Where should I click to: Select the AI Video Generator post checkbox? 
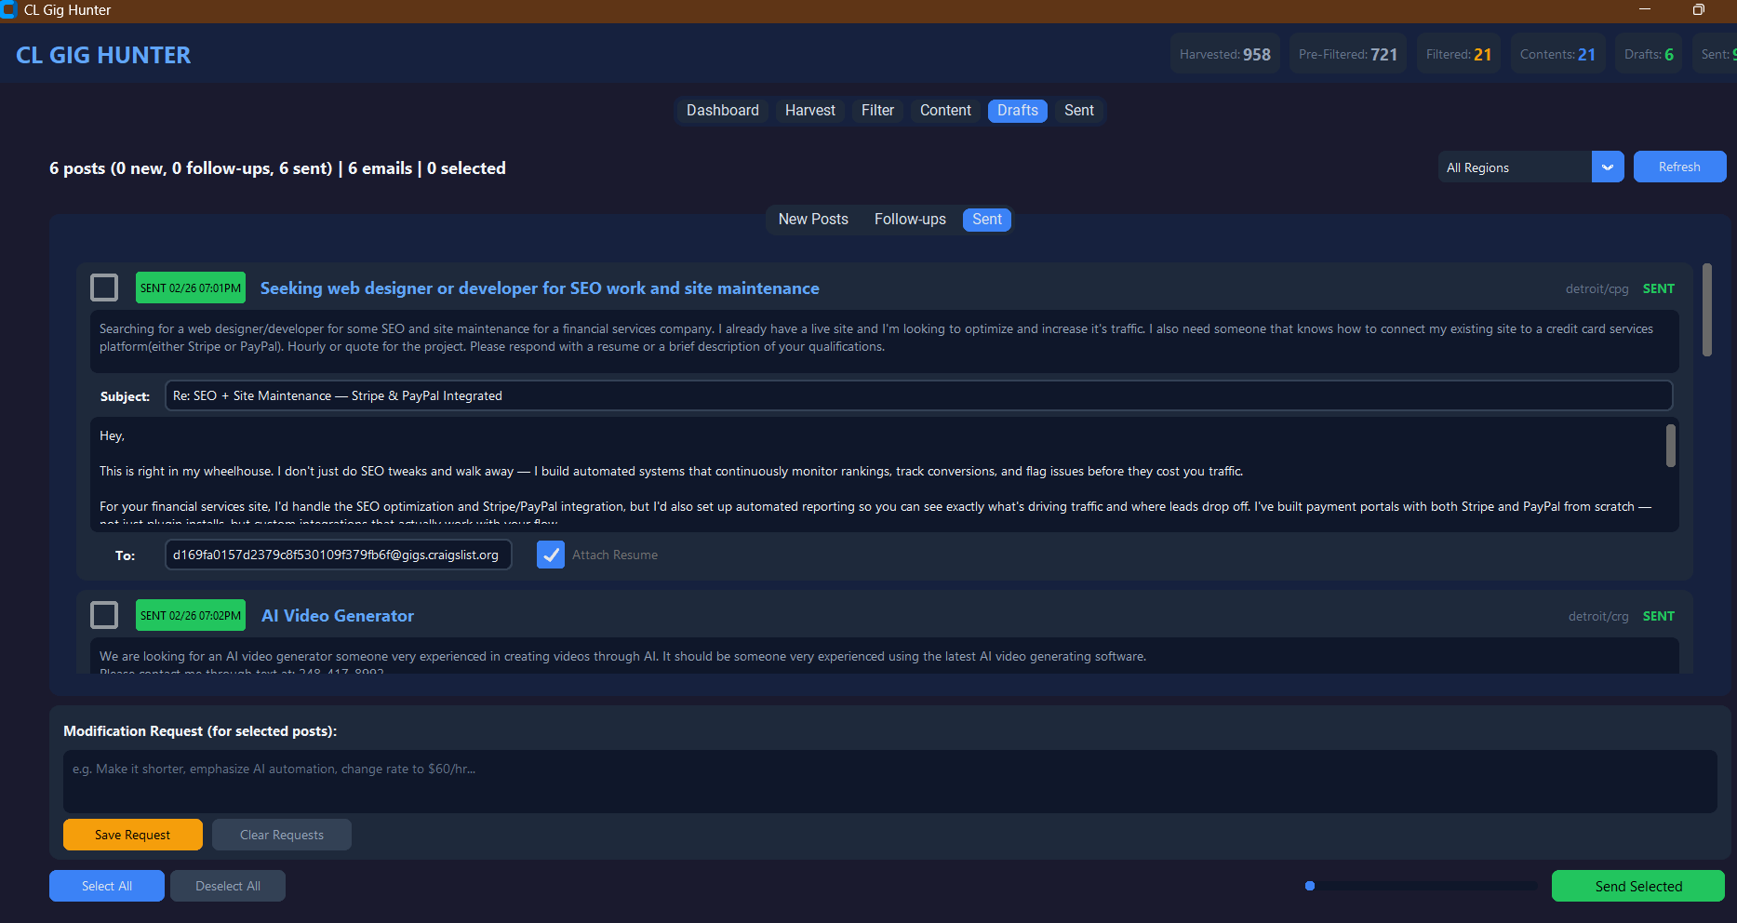(104, 615)
